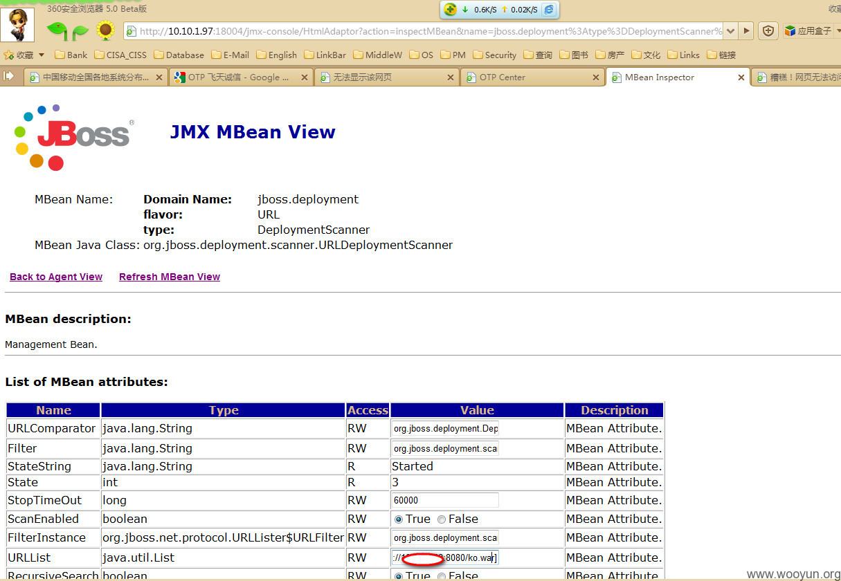Click the green accelerator icon in speed widget
841x581 pixels.
[450, 9]
